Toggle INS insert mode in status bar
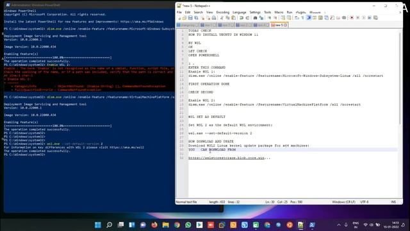Viewport: 410px width, 231px height. (393, 202)
